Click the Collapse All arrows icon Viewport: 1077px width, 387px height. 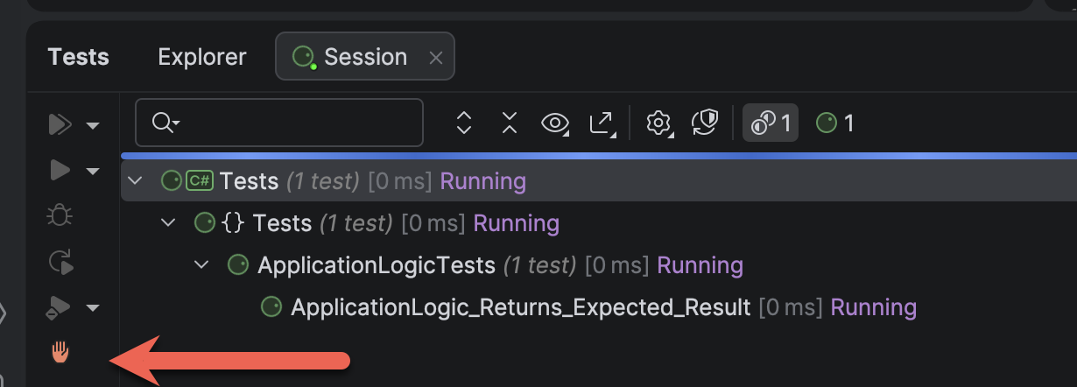pos(510,123)
